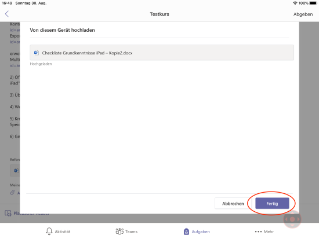Image resolution: width=319 pixels, height=239 pixels.
Task: Tap the Wi-Fi status icon
Action: click(295, 3)
